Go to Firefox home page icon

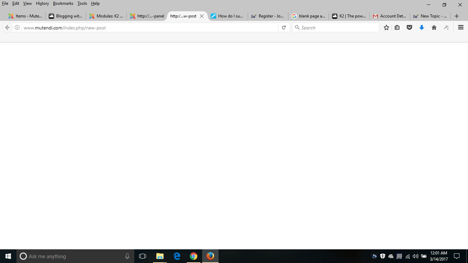434,28
